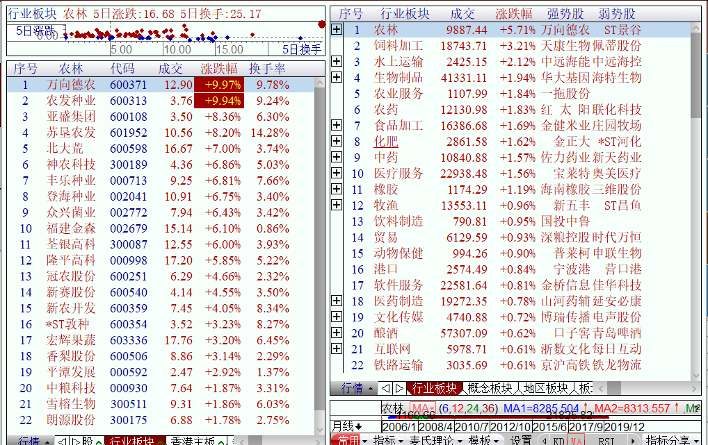Click next-tab arrow in right panel tab bar
Image resolution: width=708 pixels, height=445 pixels.
point(399,388)
